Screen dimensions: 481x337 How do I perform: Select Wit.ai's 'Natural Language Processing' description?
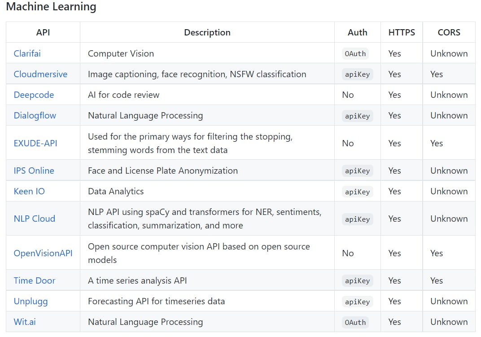[x=145, y=322]
